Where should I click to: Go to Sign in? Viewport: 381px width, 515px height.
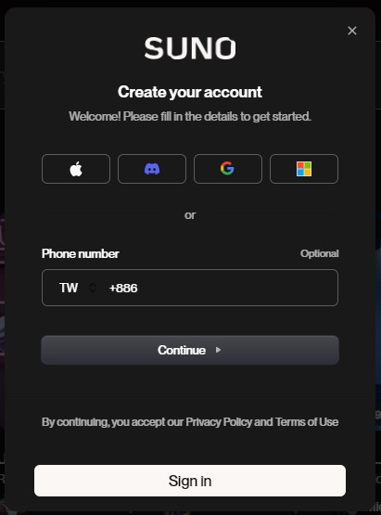[x=190, y=481]
